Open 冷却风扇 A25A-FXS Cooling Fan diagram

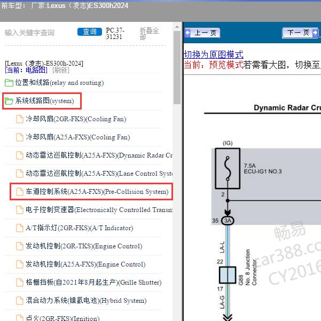pos(78,137)
